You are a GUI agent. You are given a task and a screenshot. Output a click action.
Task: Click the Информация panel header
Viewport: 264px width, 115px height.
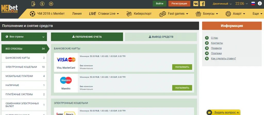tap(232, 26)
